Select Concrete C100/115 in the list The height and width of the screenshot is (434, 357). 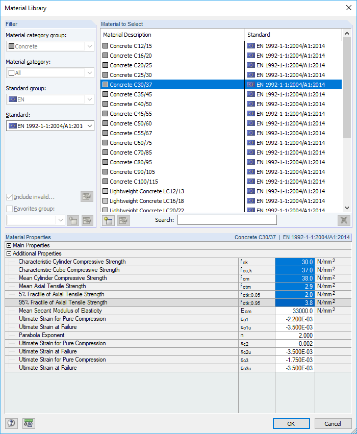click(x=221, y=181)
